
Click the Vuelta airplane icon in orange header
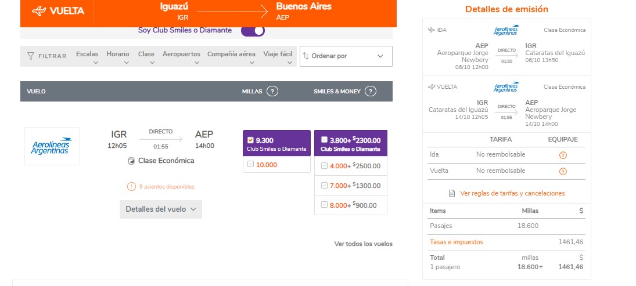pos(39,11)
